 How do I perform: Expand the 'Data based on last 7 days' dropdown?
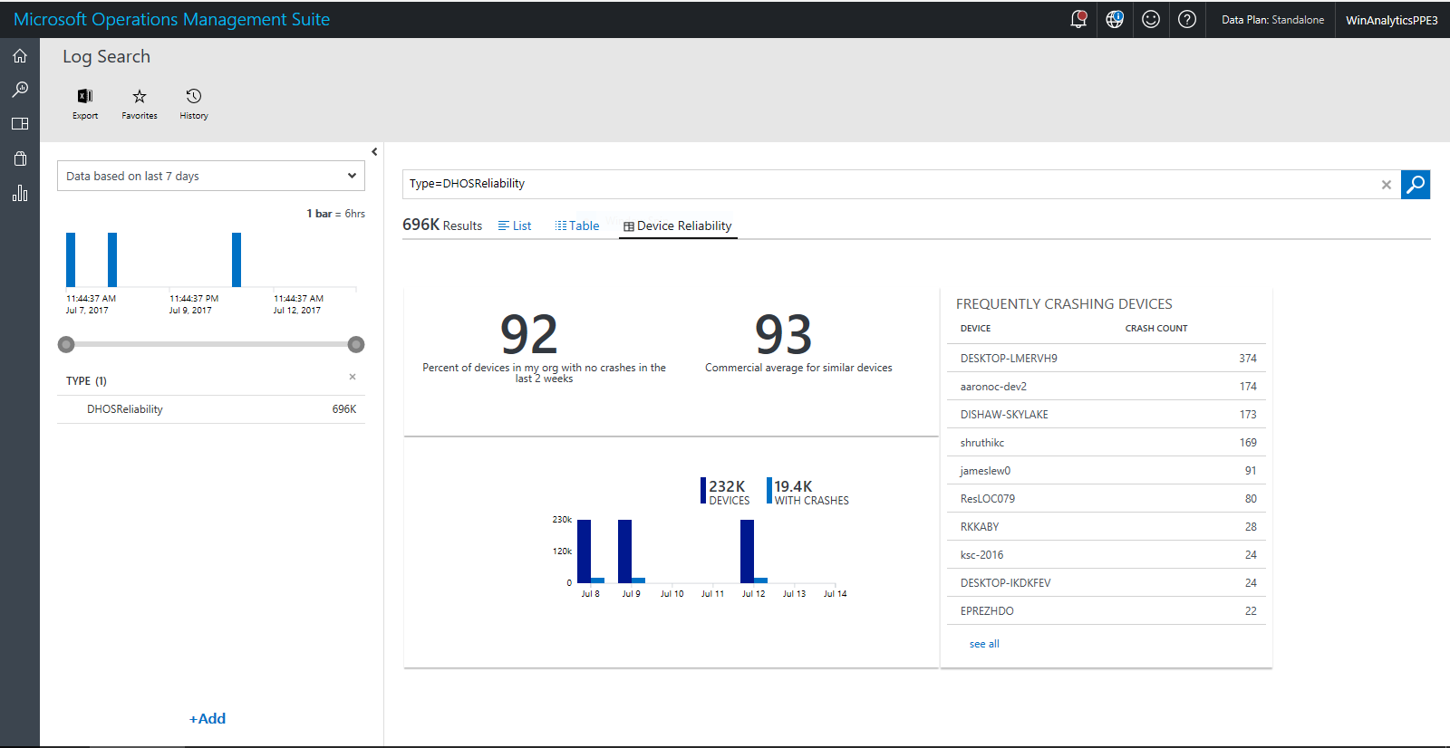coord(211,176)
